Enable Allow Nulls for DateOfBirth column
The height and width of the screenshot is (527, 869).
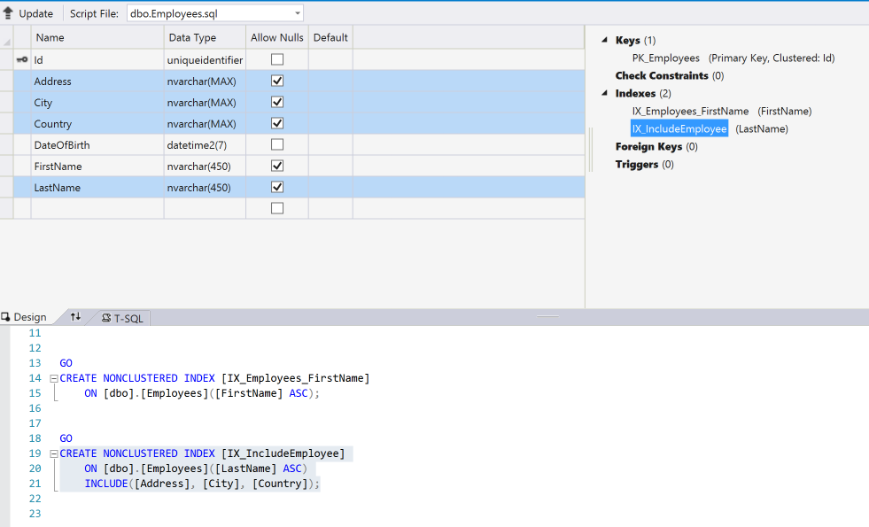coord(277,145)
